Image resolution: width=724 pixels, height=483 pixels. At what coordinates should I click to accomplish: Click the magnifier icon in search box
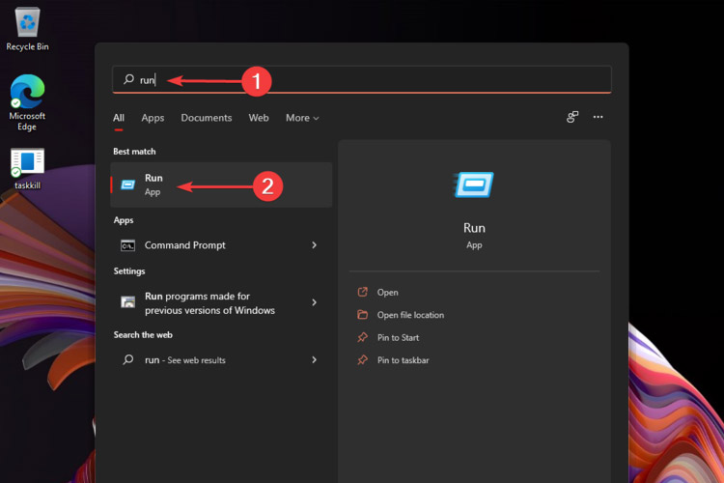pos(128,79)
